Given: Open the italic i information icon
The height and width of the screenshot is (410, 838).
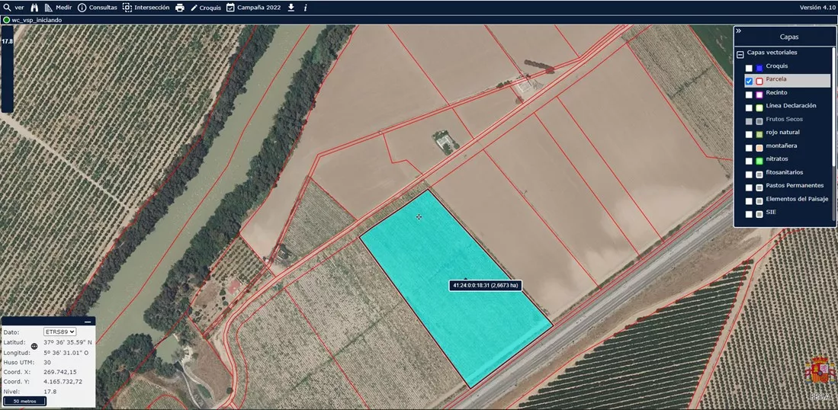Looking at the screenshot, I should (x=305, y=8).
